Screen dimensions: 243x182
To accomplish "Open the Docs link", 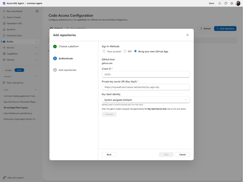I will pos(211,3).
